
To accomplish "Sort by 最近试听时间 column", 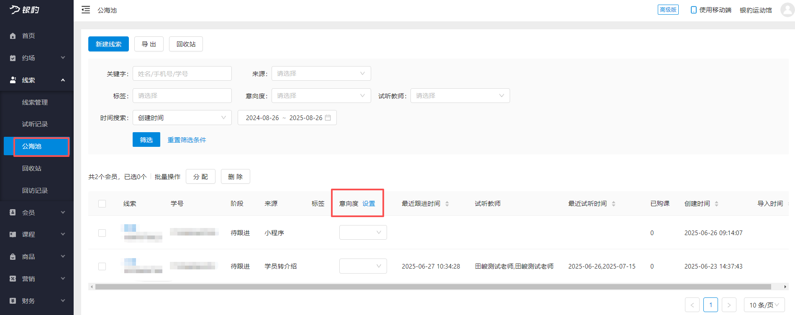I will pos(613,204).
